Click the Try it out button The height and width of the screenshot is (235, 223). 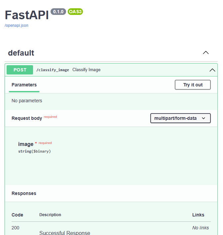coord(193,85)
